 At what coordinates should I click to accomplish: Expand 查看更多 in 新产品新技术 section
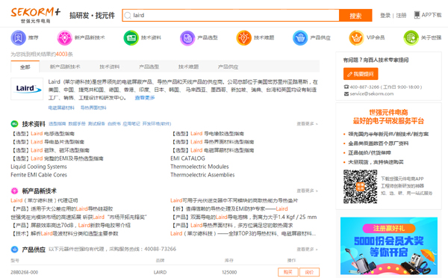307,191
